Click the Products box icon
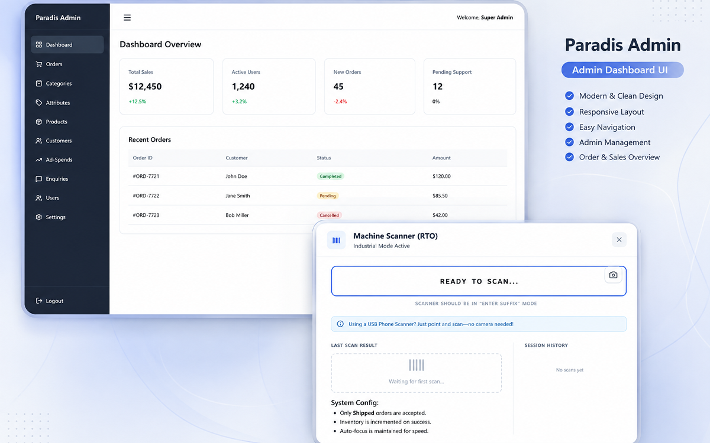 pos(39,122)
